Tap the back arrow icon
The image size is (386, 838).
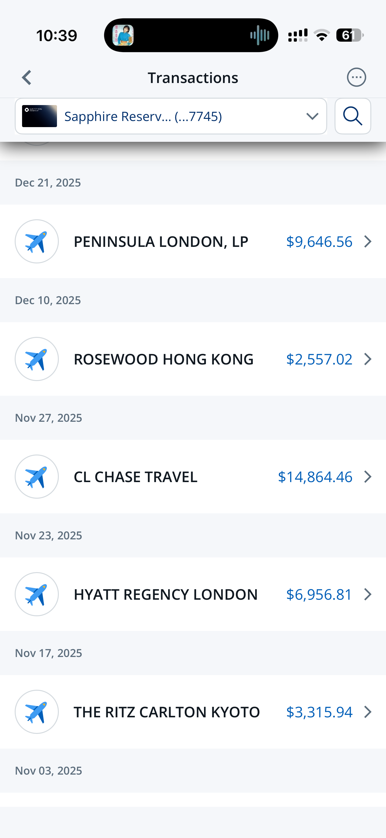[x=27, y=78]
